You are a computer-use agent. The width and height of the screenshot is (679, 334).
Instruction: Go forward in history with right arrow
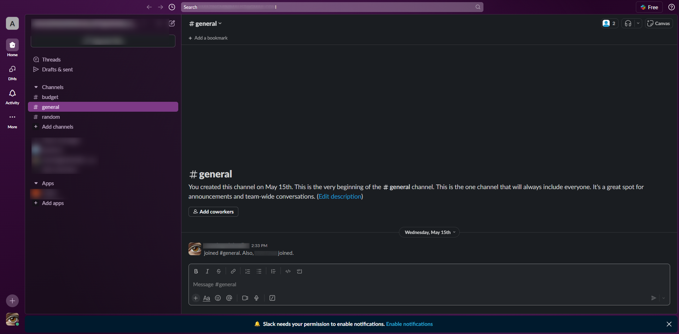161,7
